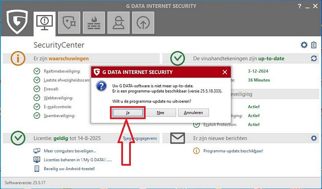
Task: Click the virushandtekeningen up-to-date header
Action: pos(239,58)
